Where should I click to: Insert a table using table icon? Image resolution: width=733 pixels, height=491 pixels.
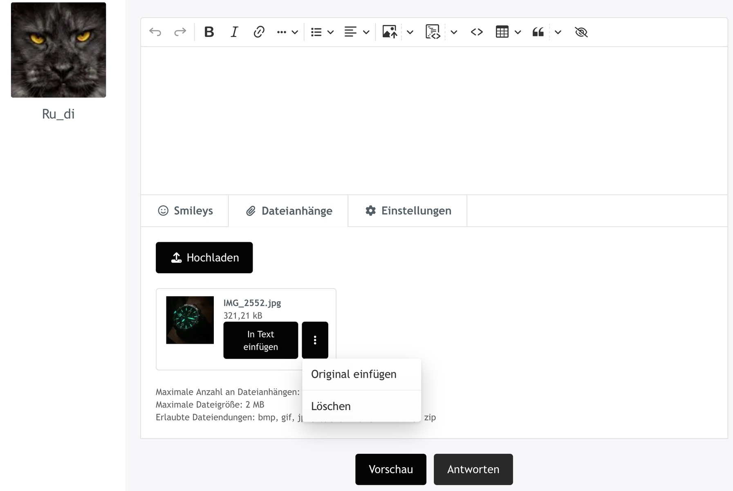(502, 32)
